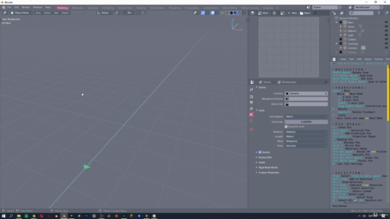Hide the Cutters collection eye toggle
This screenshot has width=390, height=219.
(x=386, y=39)
